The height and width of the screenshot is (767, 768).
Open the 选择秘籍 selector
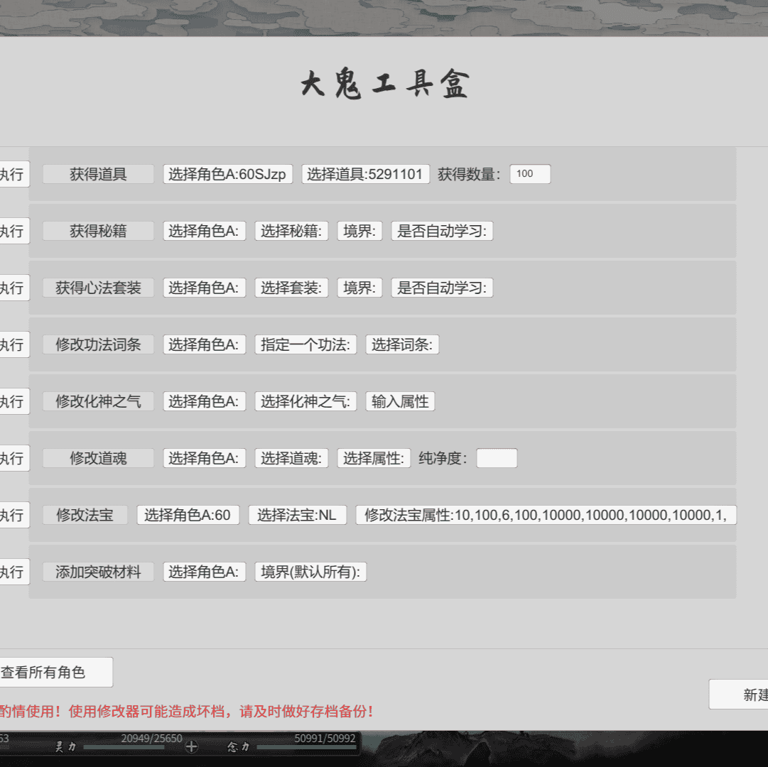(291, 231)
